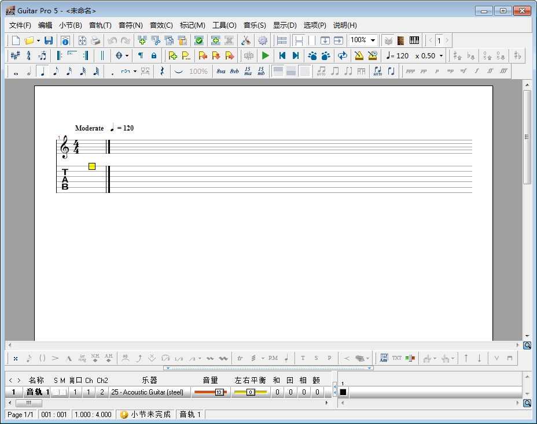
Task: Click the TXT text insert button
Action: [x=396, y=358]
